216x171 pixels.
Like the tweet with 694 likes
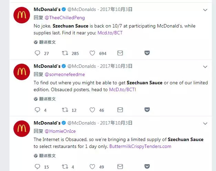pyautogui.click(x=92, y=53)
